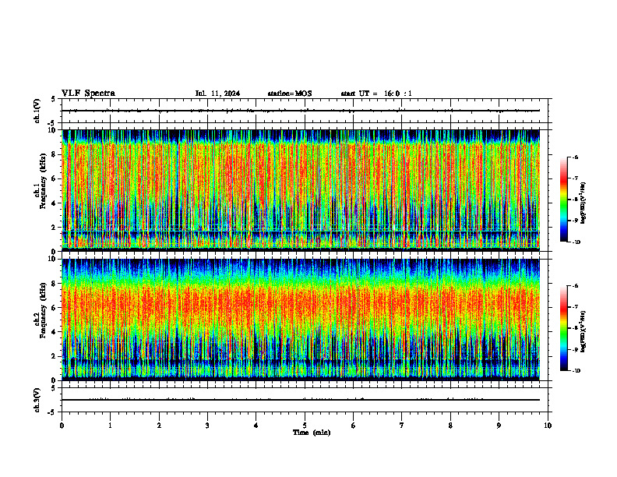Click the ch.1 voltage waveform trace
This screenshot has width=617, height=477.
pos(301,111)
